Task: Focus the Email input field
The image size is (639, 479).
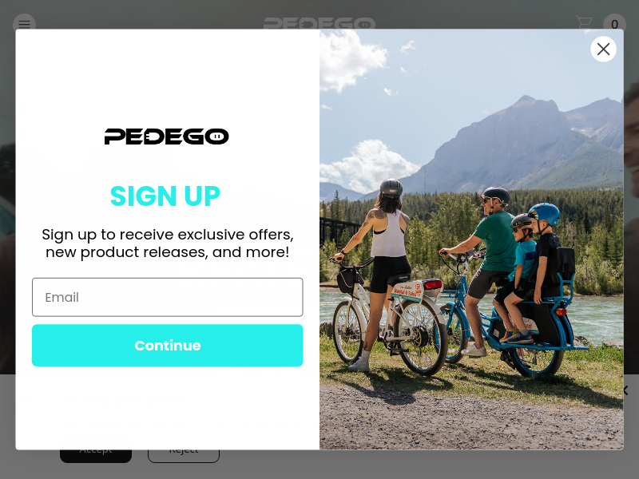Action: (168, 297)
